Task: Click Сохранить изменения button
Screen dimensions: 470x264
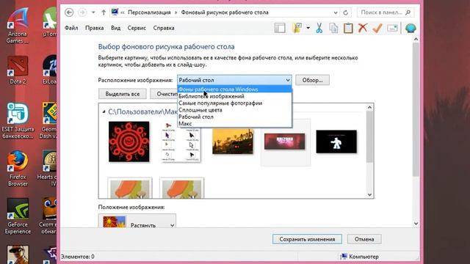Action: [307, 239]
